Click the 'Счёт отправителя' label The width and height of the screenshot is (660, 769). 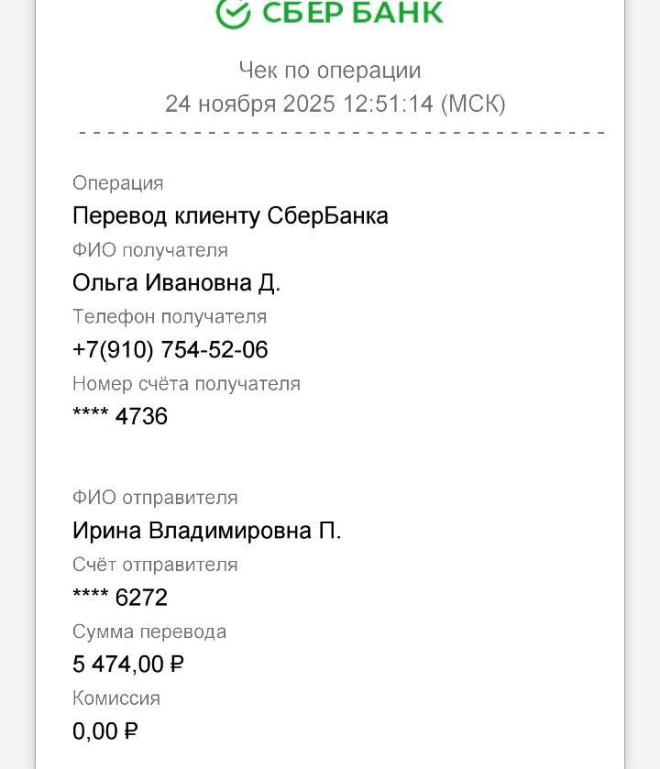[x=155, y=565]
